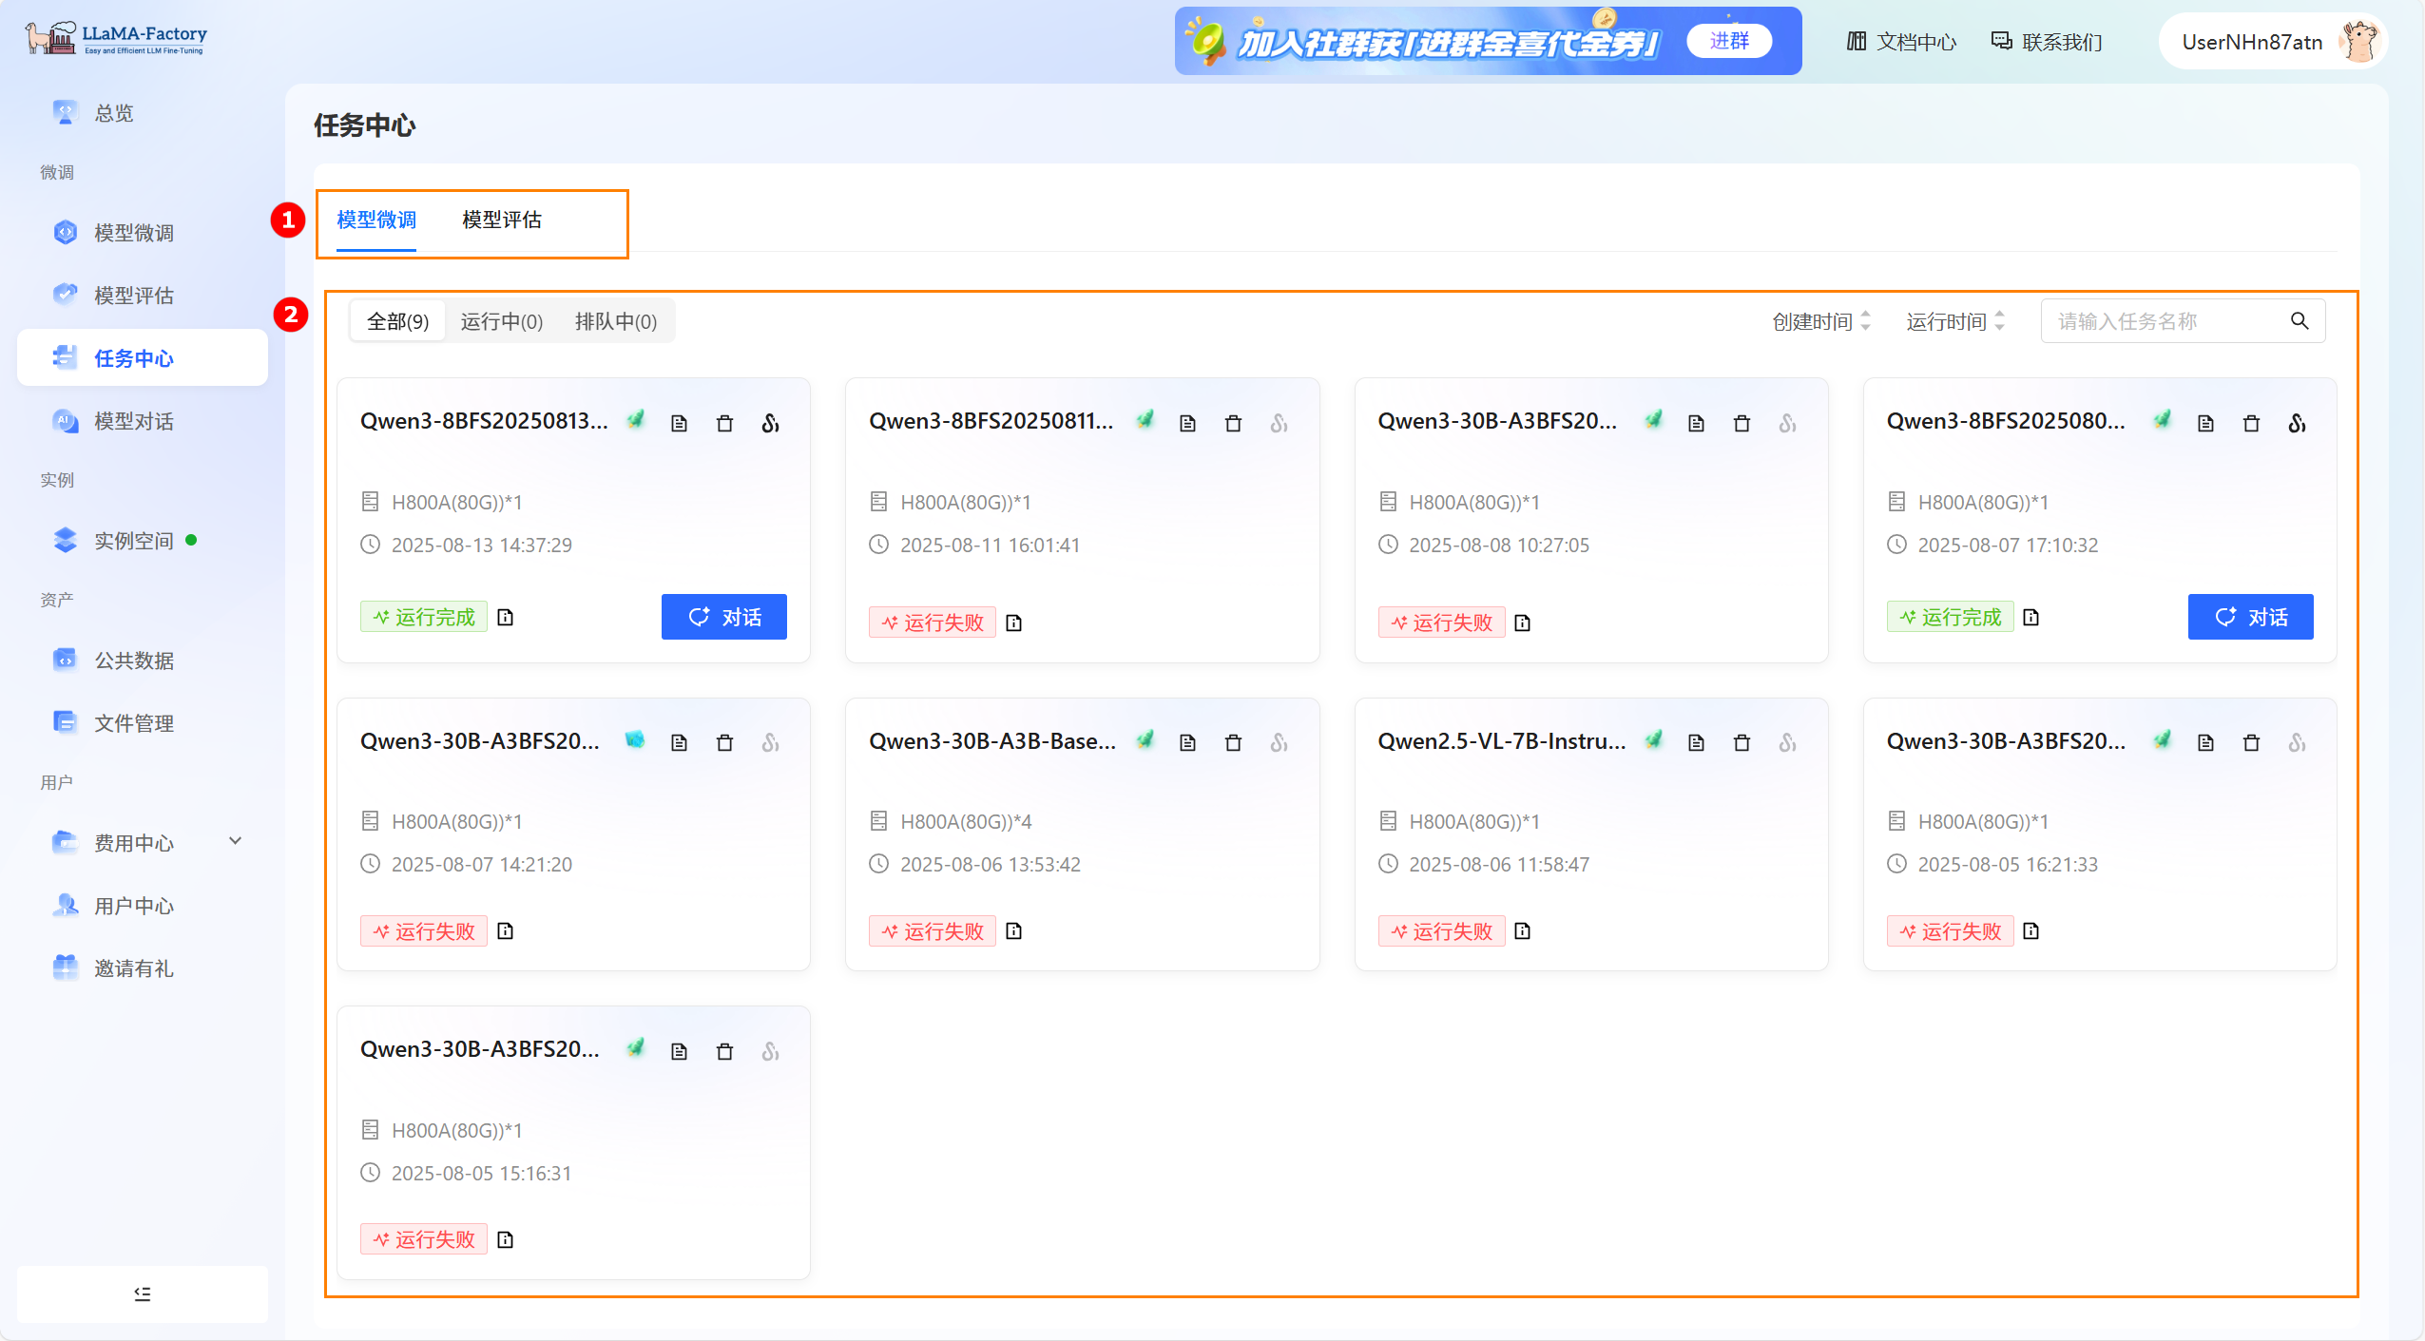Filter by 排队中(0) tasks
The width and height of the screenshot is (2425, 1341).
615,321
